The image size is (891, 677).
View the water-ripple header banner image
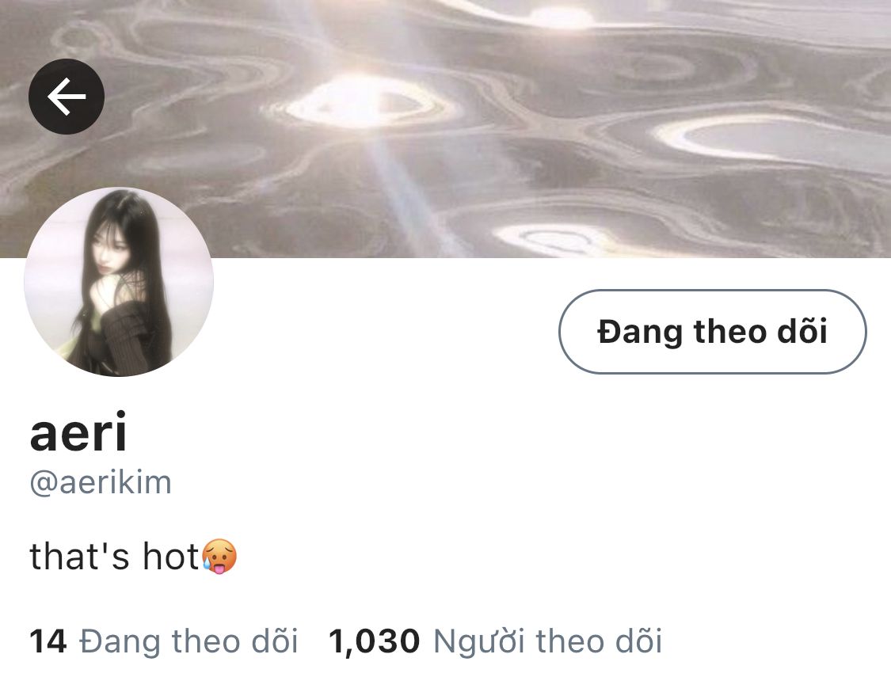pos(445,128)
